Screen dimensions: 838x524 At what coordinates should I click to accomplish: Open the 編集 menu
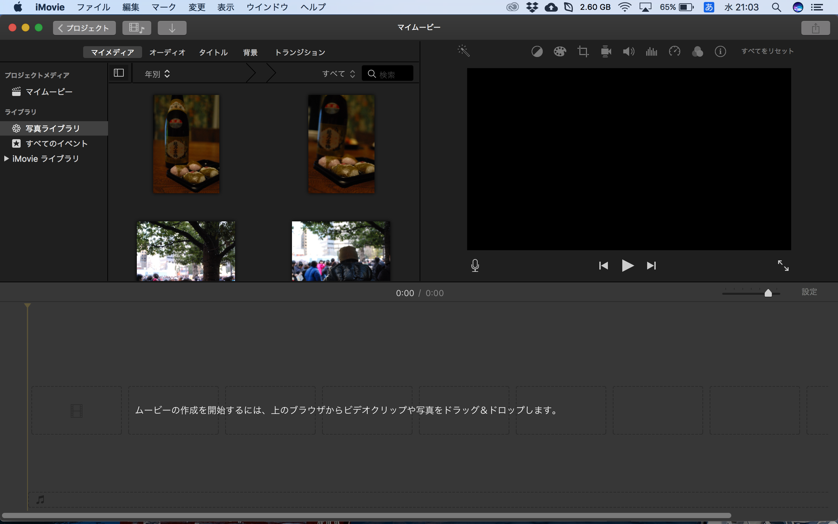[131, 7]
